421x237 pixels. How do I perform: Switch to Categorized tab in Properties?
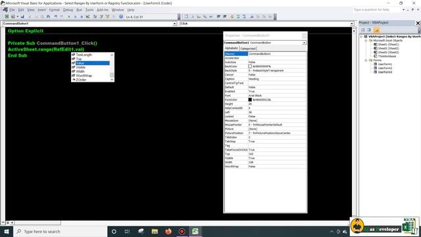pyautogui.click(x=248, y=48)
